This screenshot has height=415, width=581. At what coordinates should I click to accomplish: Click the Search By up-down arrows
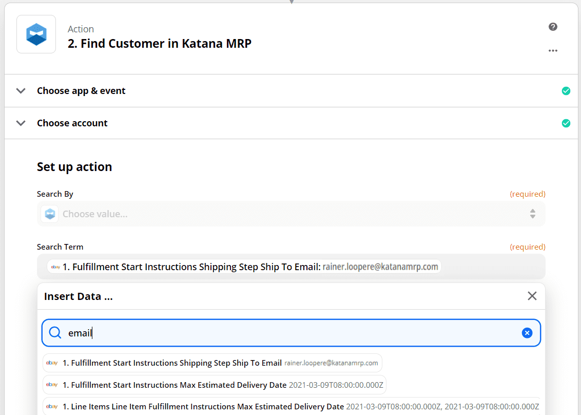click(532, 214)
